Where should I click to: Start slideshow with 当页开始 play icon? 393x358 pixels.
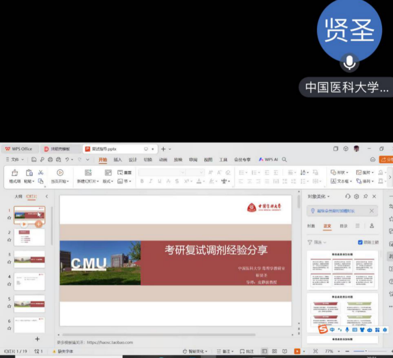pos(60,173)
